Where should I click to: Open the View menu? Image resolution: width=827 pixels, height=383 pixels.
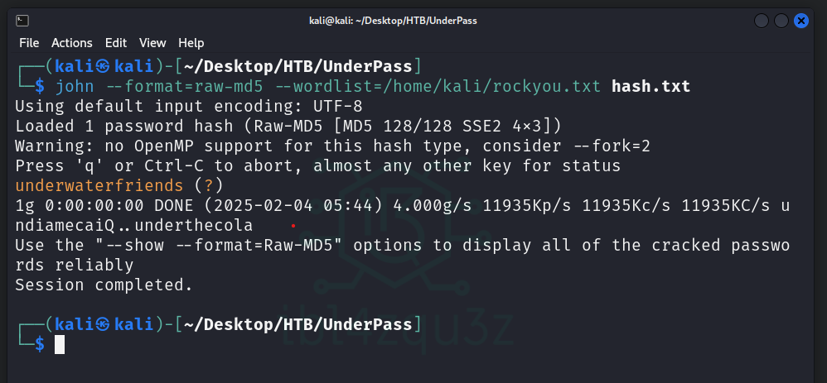[x=152, y=42]
